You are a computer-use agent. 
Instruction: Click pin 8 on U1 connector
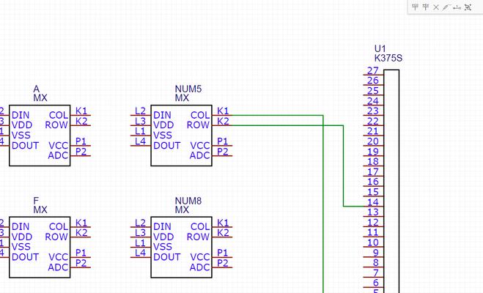(x=373, y=264)
